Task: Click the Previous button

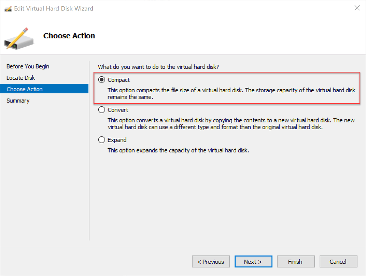Action: (x=211, y=261)
